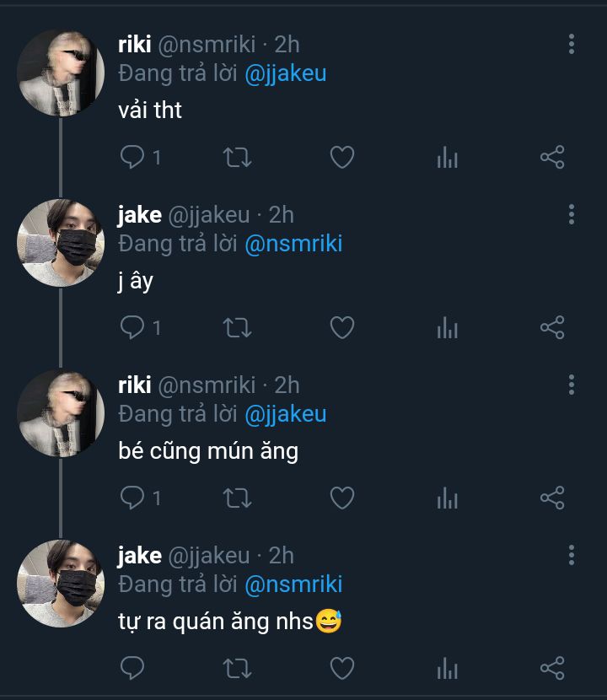Open jake's avatar on "tự ra quán" tweet
The width and height of the screenshot is (607, 700).
click(61, 584)
